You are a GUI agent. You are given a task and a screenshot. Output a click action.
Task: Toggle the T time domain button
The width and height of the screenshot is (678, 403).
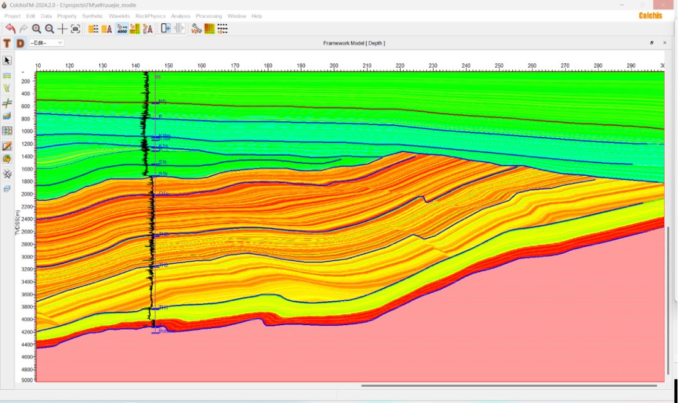tap(7, 43)
